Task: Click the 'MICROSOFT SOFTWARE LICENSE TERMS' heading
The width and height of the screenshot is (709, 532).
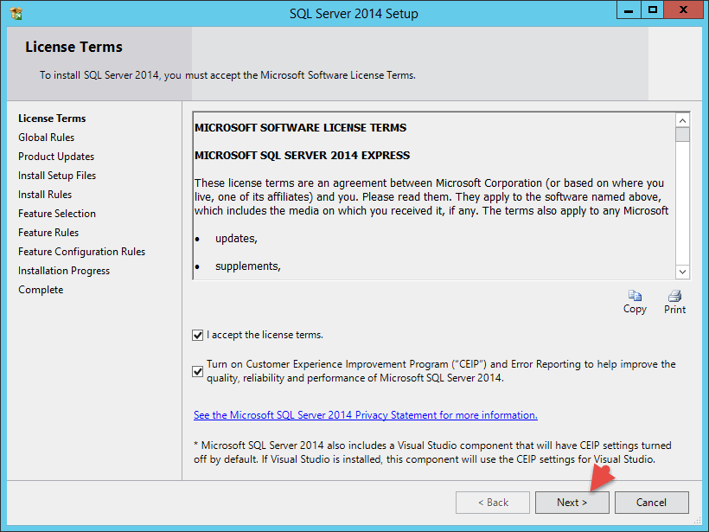Action: 300,127
